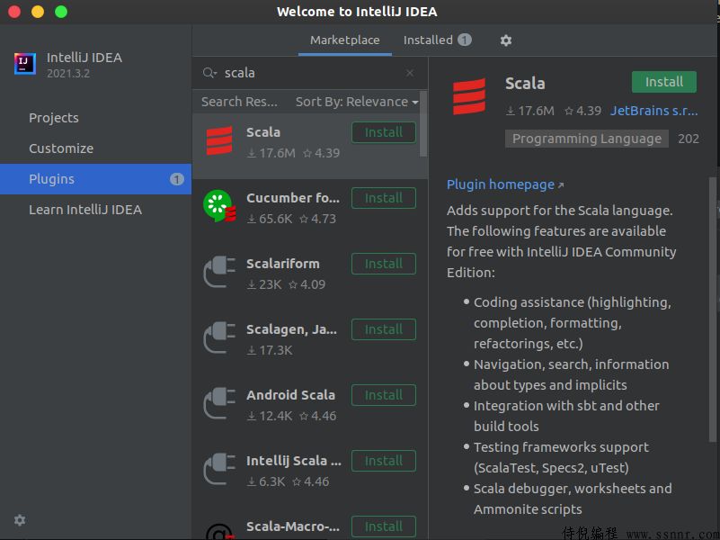Click the Intellij Scala plugin icon
This screenshot has height=540, width=720.
pos(219,469)
